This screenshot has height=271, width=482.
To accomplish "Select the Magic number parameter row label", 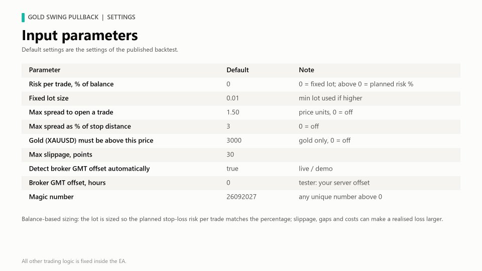I will (x=51, y=197).
